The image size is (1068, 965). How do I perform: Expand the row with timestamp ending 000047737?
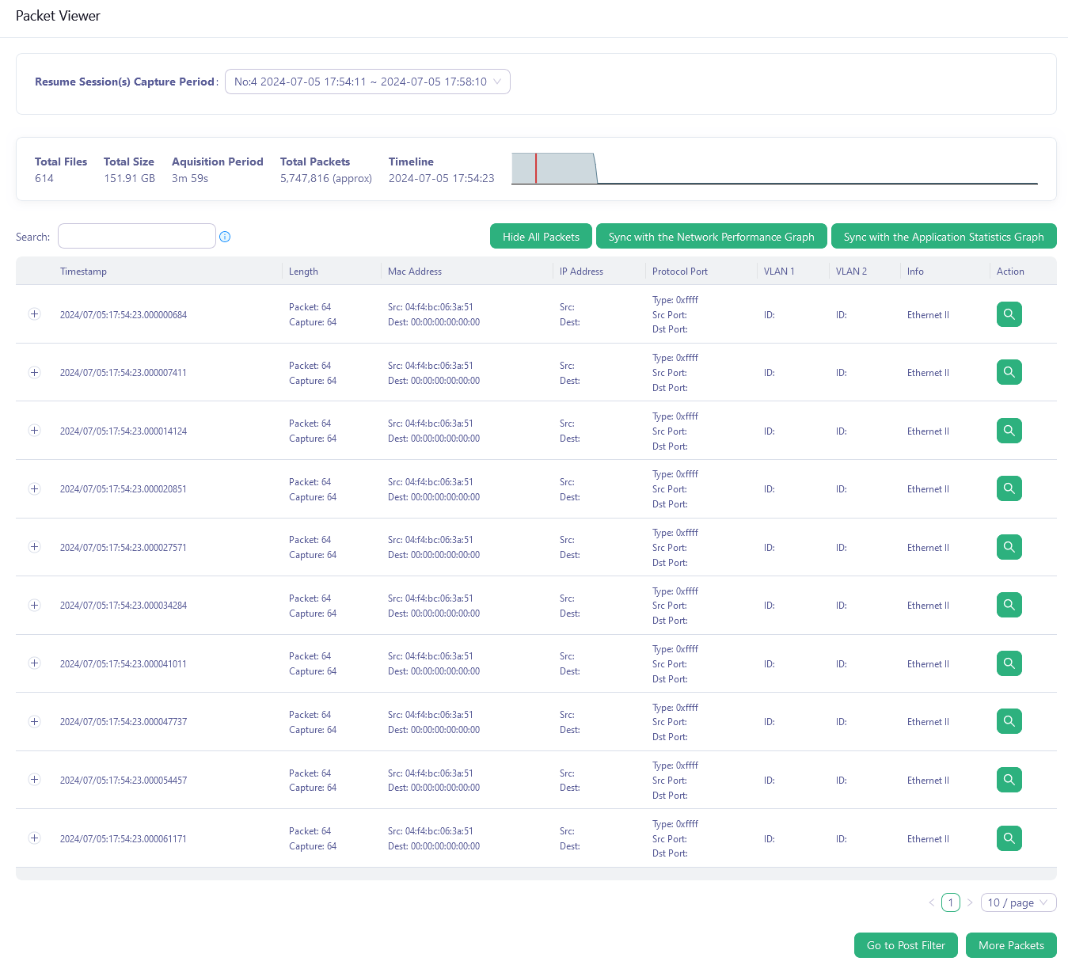click(x=34, y=721)
